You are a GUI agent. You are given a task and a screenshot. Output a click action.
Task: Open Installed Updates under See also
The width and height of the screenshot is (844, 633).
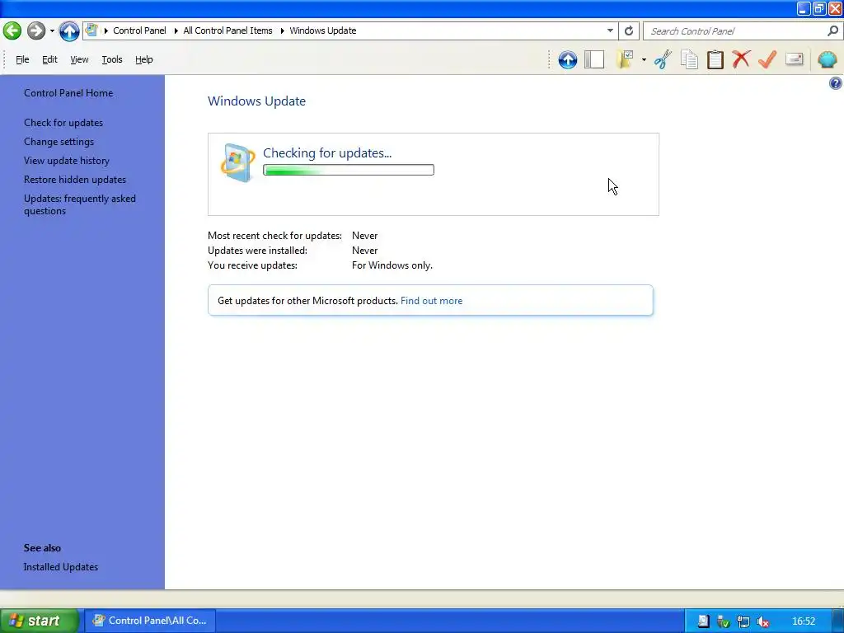(x=61, y=567)
